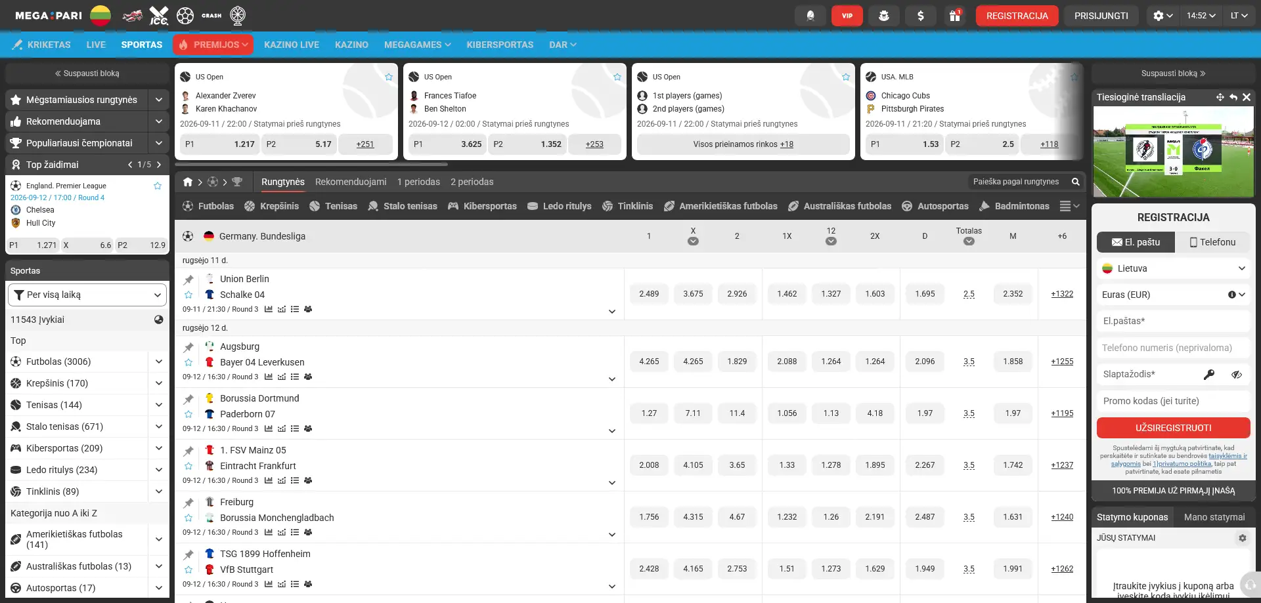Open the gift bonuses icon

[x=955, y=16]
